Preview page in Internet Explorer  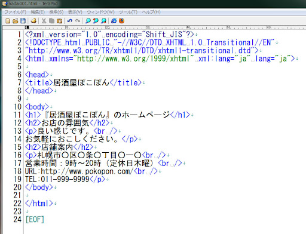(x=114, y=21)
